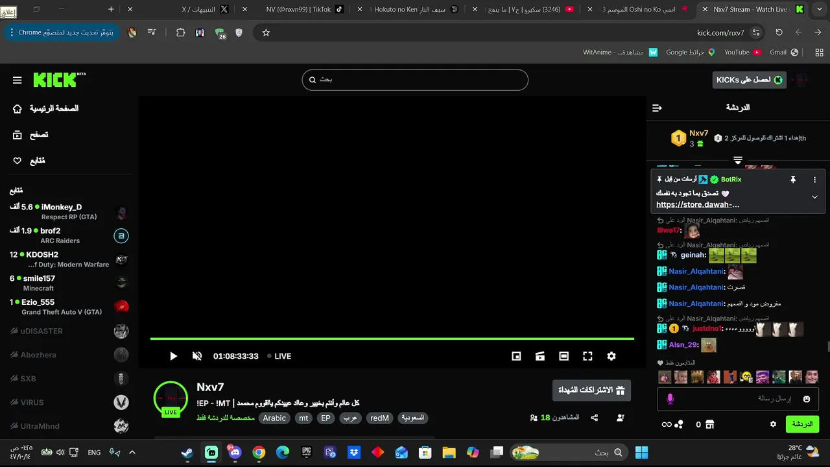Image resolution: width=830 pixels, height=467 pixels.
Task: Open the emoji picker in chat
Action: 807,399
